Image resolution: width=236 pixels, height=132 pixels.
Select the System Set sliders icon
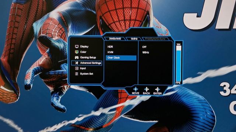(x=77, y=74)
